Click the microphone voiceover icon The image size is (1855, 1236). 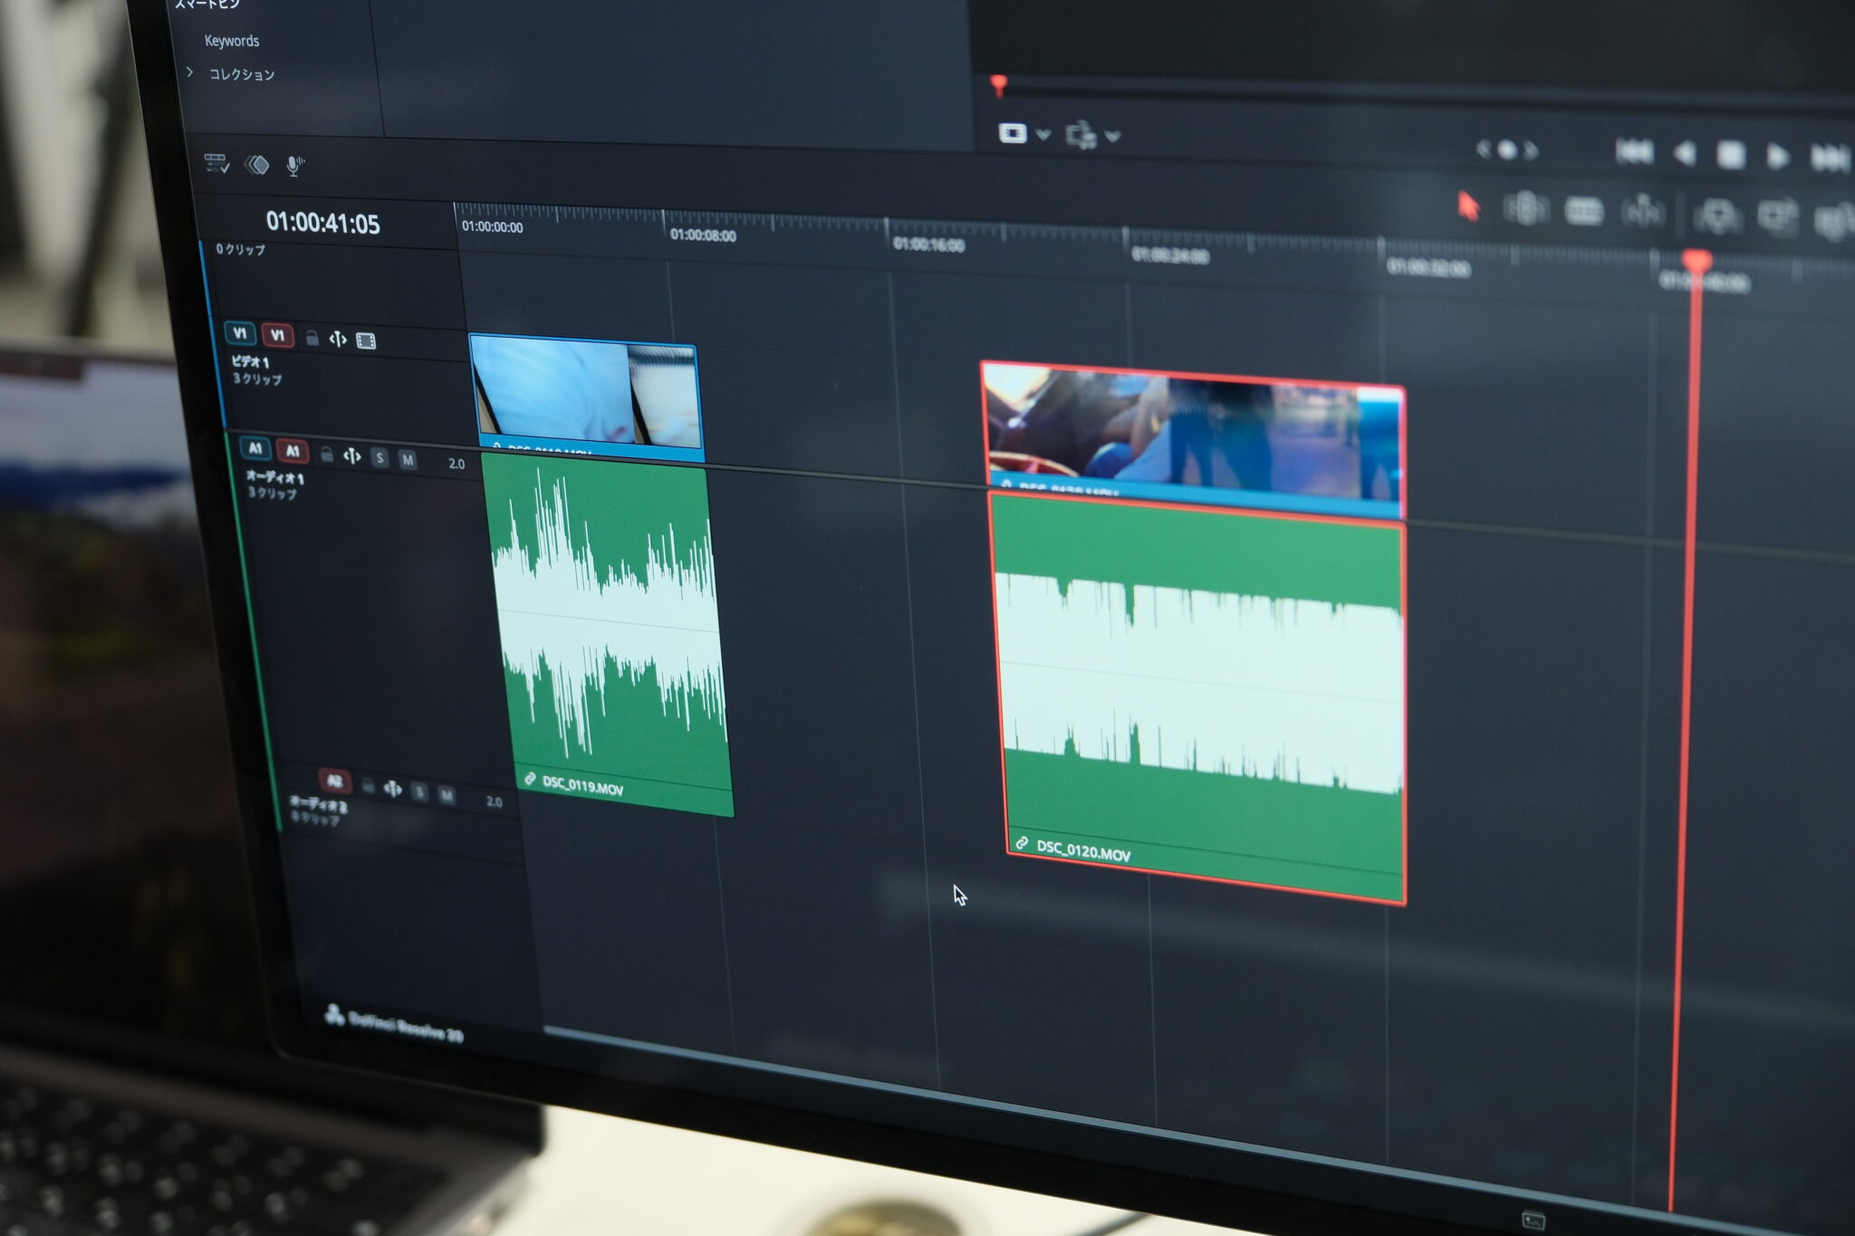point(294,166)
